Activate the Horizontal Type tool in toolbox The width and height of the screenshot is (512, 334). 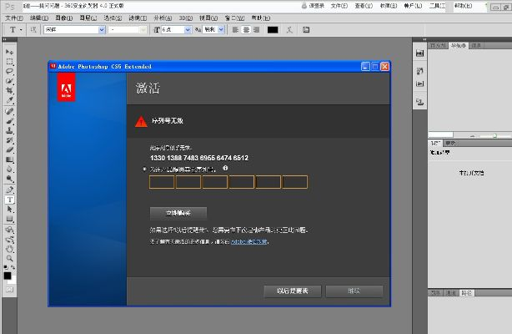(9, 200)
